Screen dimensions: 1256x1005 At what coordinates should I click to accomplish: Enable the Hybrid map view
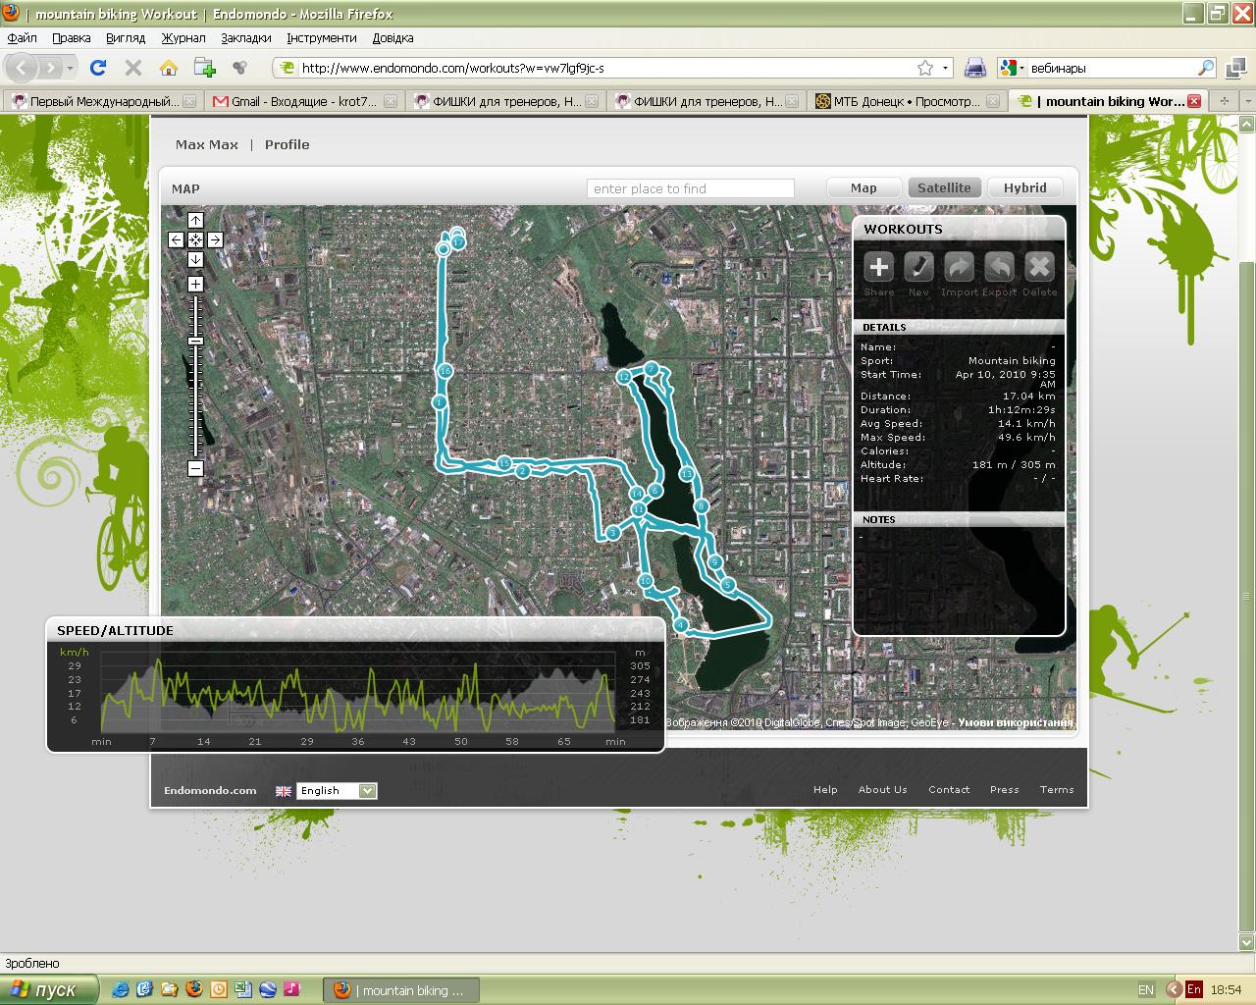pos(1024,187)
